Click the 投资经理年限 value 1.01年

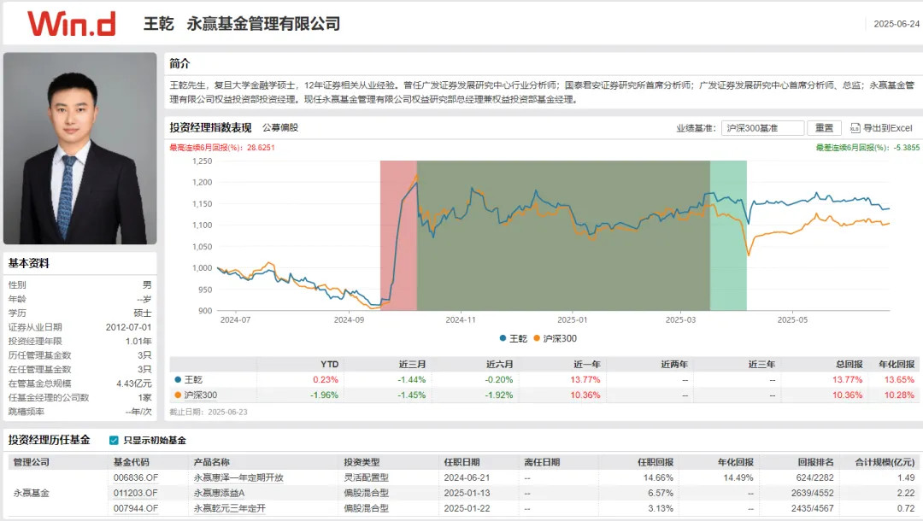[138, 341]
